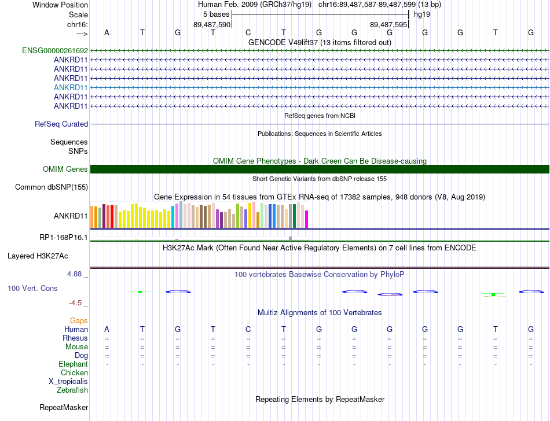The image size is (550, 421).
Task: Click the Gaps label in the Multiz track
Action: pyautogui.click(x=79, y=321)
